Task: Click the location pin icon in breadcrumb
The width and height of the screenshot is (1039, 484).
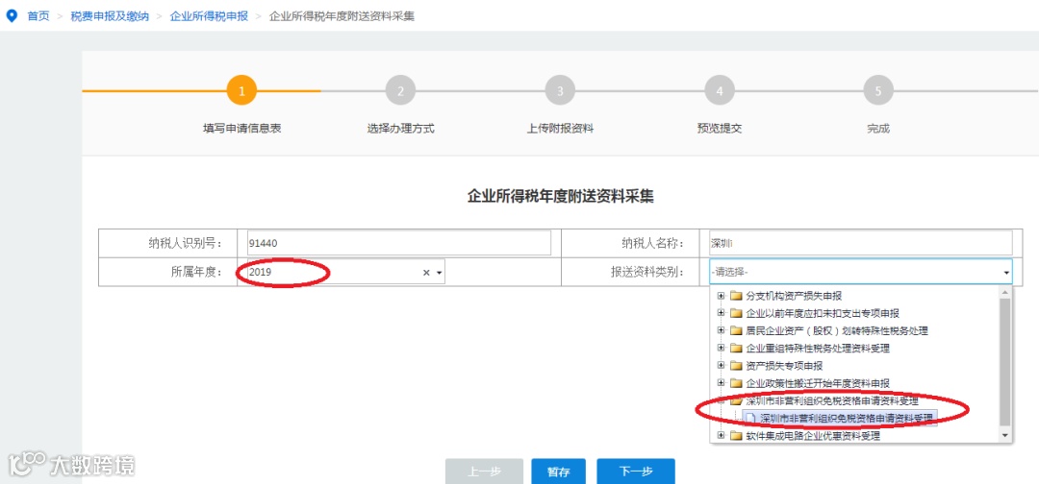Action: (12, 16)
